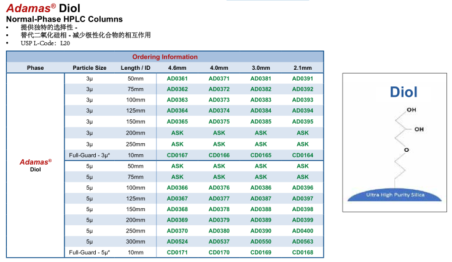
Task: Click part number AD0400
Action: pyautogui.click(x=302, y=231)
